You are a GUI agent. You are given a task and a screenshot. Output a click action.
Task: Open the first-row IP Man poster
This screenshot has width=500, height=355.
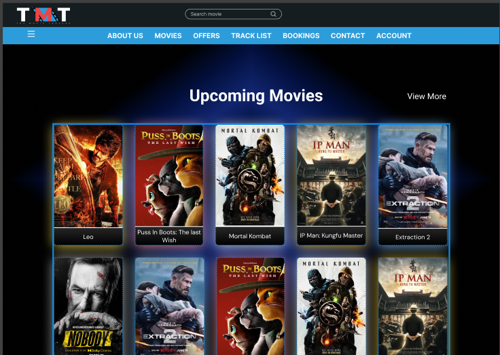click(x=332, y=176)
